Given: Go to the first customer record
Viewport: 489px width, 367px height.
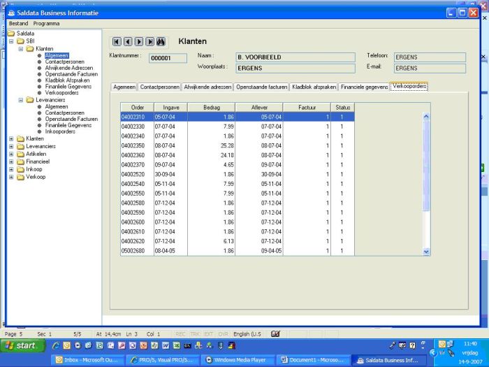Looking at the screenshot, I should point(117,42).
